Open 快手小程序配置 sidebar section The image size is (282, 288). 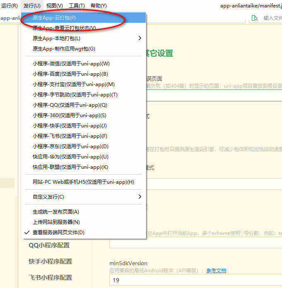pos(50,262)
